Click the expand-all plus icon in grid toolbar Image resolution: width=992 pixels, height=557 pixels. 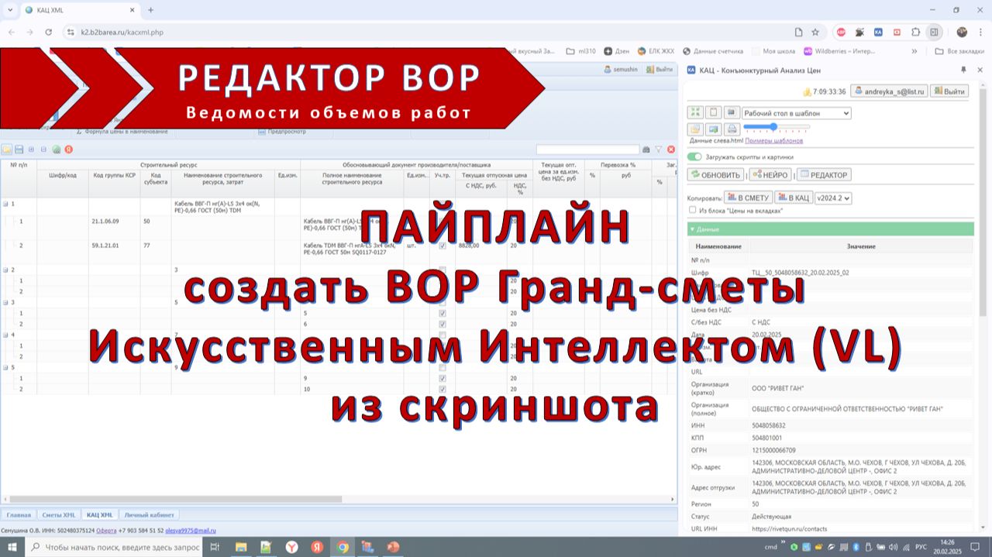(31, 150)
